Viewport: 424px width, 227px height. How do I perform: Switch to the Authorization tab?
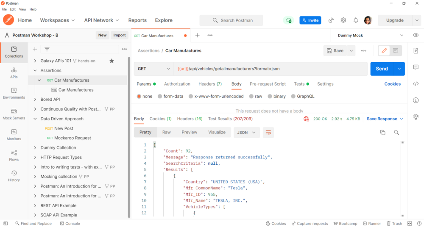click(177, 84)
